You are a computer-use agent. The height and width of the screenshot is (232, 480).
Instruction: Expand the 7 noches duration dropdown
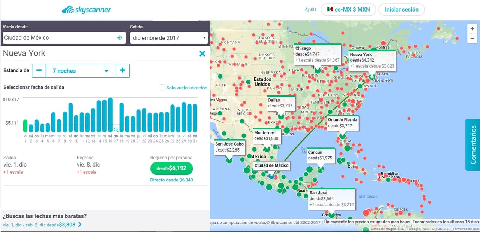point(81,71)
